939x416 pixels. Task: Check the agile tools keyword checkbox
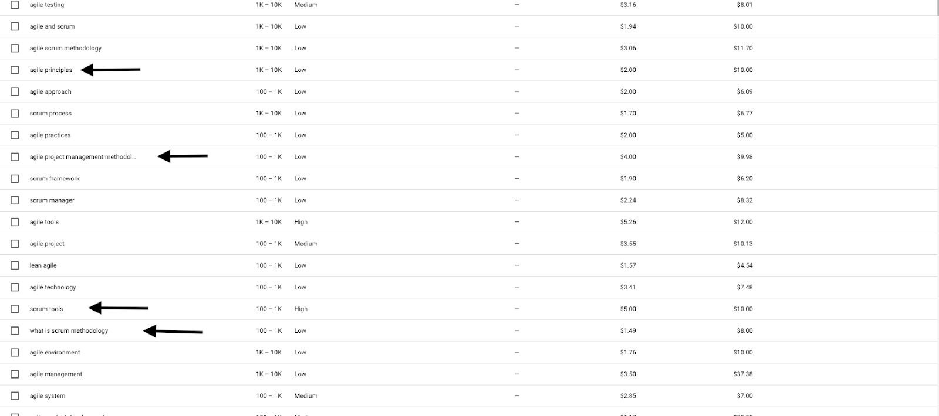15,222
